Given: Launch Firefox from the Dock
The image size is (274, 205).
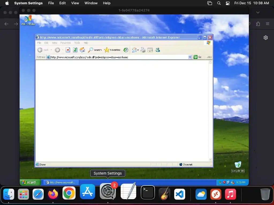Looking at the screenshot, I should pos(53,194).
